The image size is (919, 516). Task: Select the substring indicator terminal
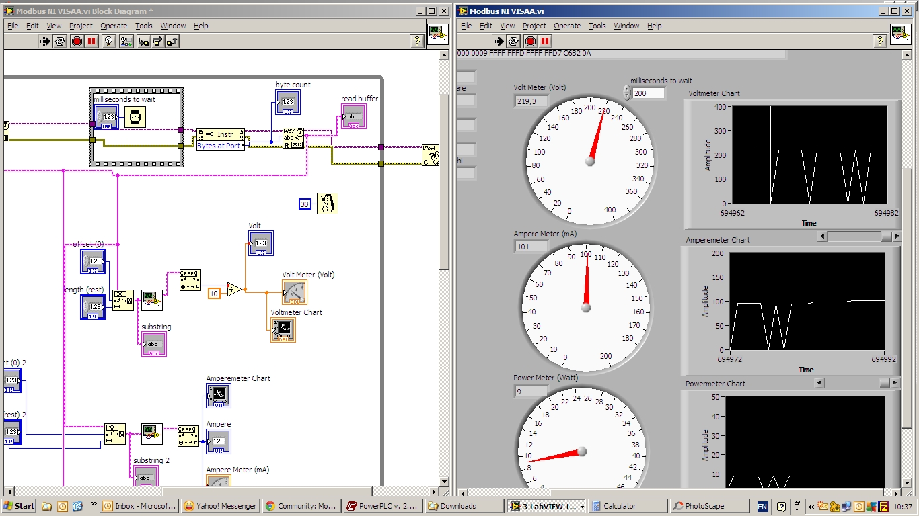153,344
